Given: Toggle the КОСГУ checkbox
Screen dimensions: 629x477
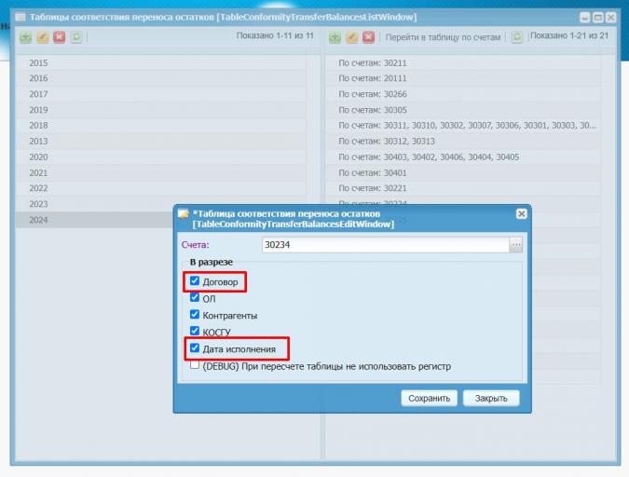Looking at the screenshot, I should click(x=195, y=332).
